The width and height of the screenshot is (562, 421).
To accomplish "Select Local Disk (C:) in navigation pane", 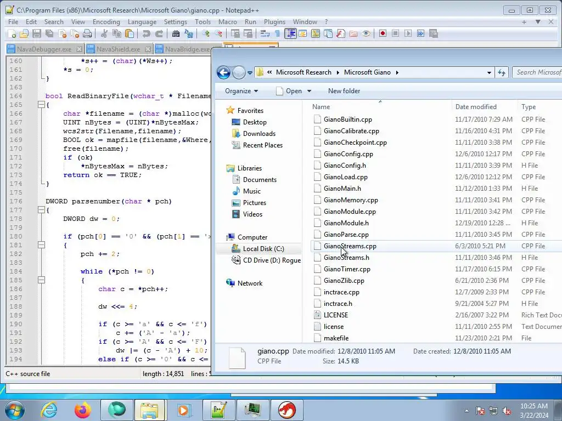I will 263,249.
